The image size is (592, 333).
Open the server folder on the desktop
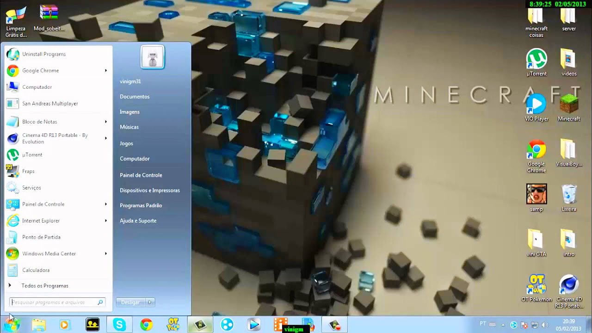point(569,20)
